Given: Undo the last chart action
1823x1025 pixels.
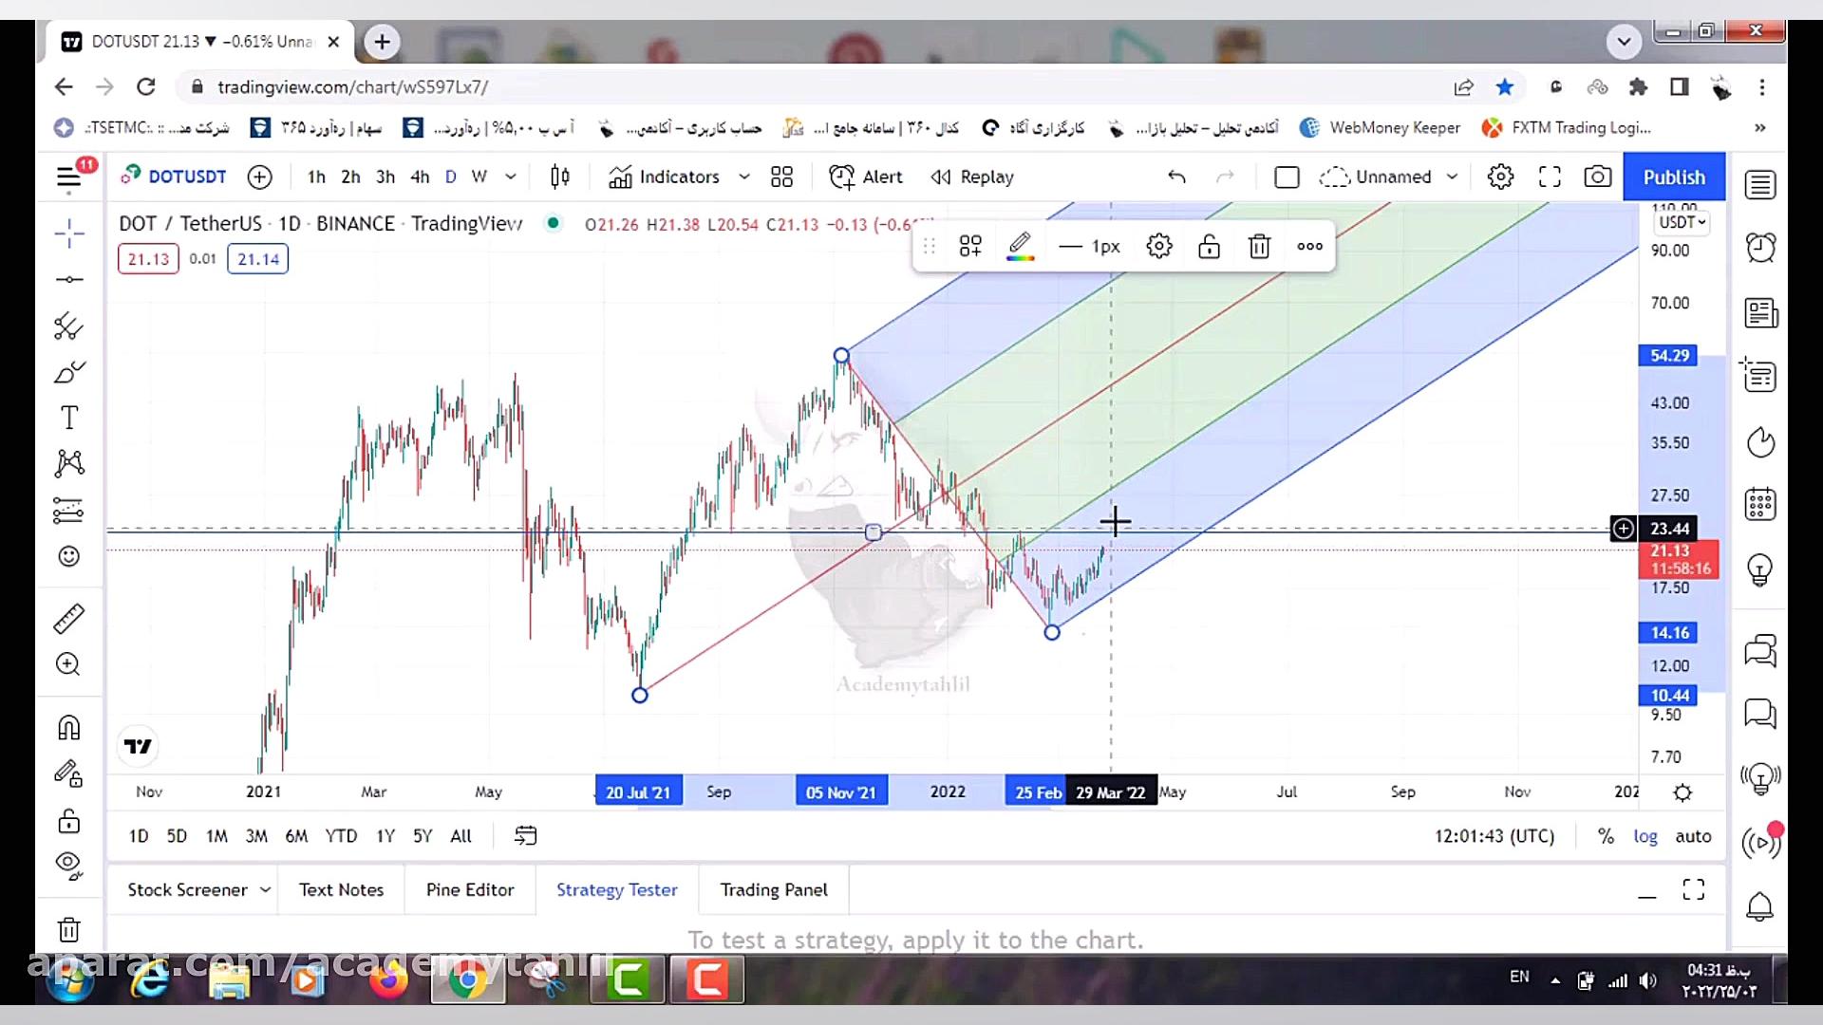Looking at the screenshot, I should click(1176, 177).
